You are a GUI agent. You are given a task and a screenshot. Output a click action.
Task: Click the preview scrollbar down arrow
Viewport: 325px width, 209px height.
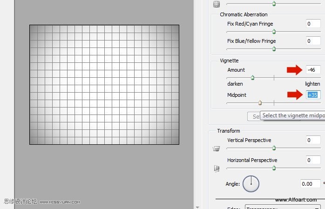[x=197, y=206]
